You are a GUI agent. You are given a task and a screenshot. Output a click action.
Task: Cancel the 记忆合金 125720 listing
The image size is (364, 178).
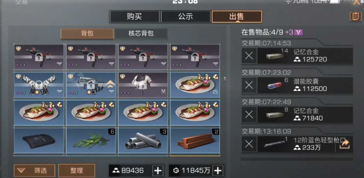[x=249, y=56]
